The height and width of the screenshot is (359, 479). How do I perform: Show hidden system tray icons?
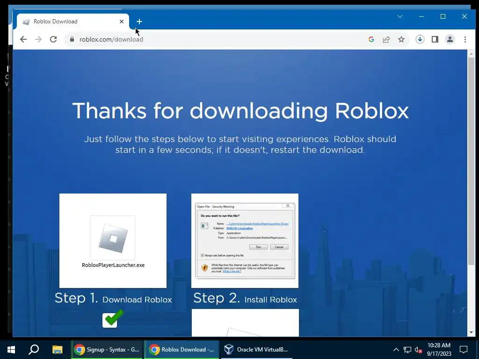tap(396, 350)
